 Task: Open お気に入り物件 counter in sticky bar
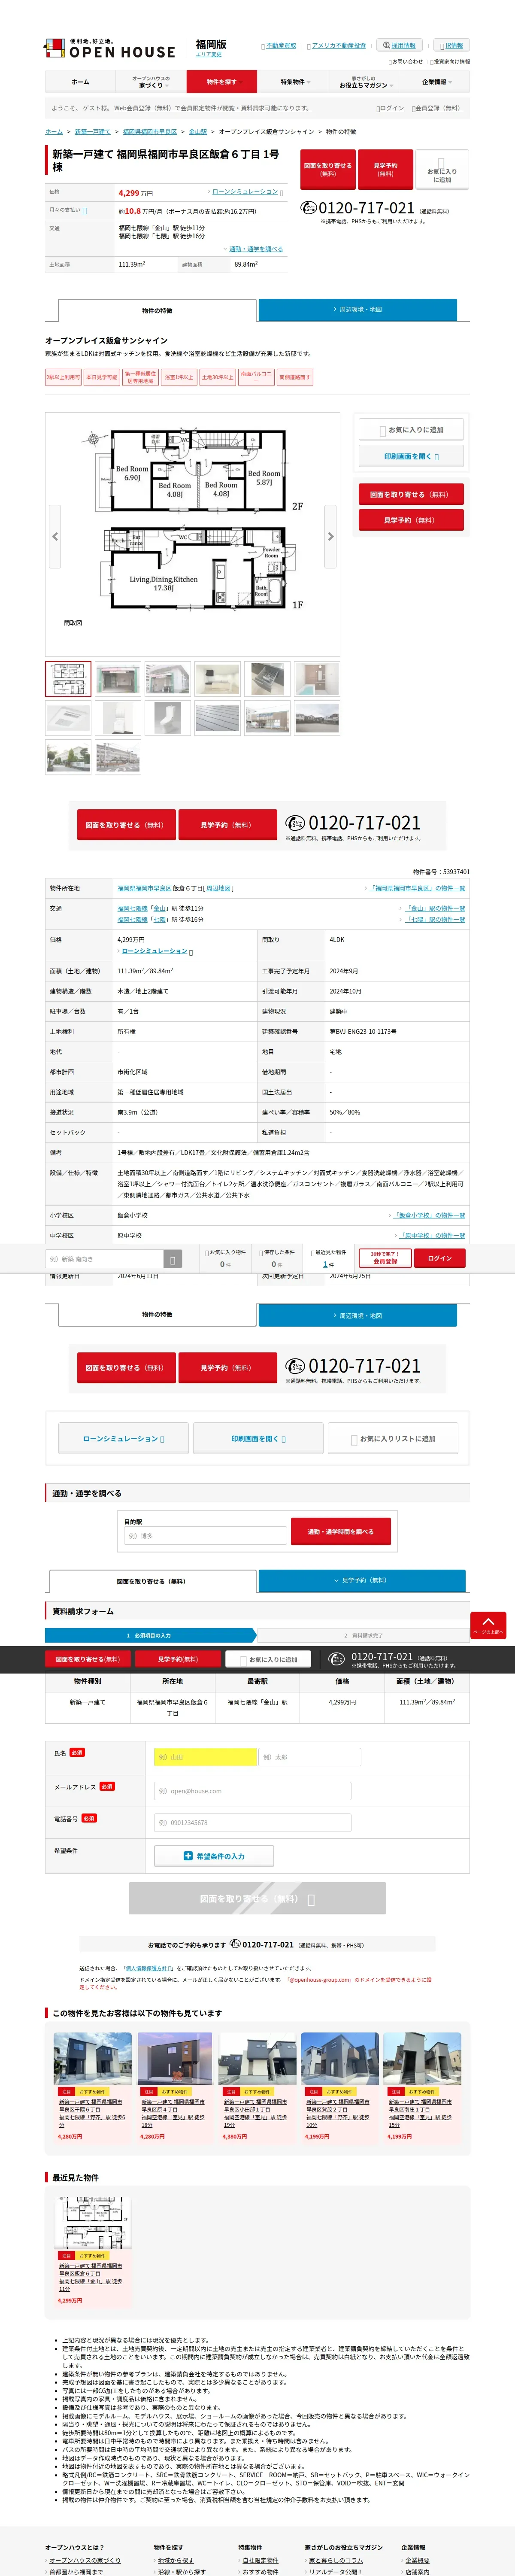pos(225,1258)
